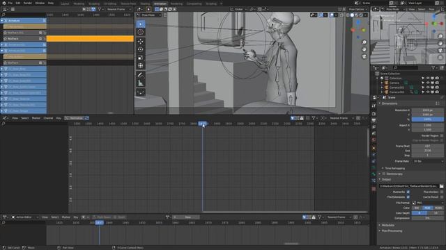Click the Stash button

pos(119,217)
